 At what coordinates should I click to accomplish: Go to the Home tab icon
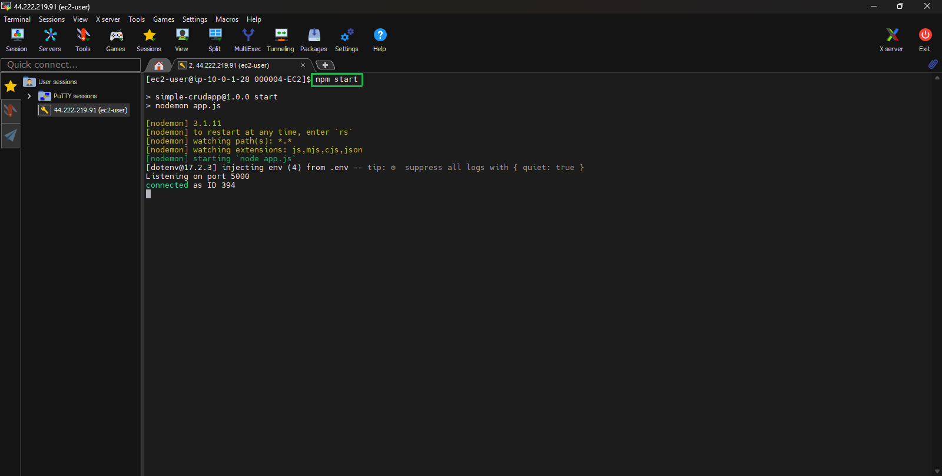point(159,65)
